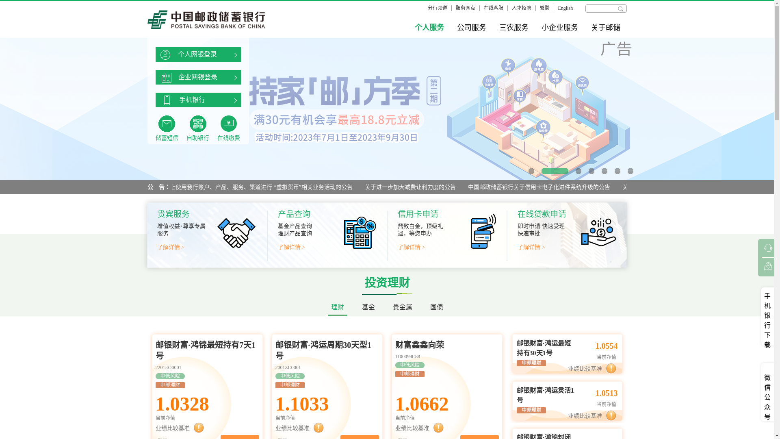Image resolution: width=780 pixels, height=439 pixels.
Task: Switch to 理财 tab
Action: [x=338, y=307]
